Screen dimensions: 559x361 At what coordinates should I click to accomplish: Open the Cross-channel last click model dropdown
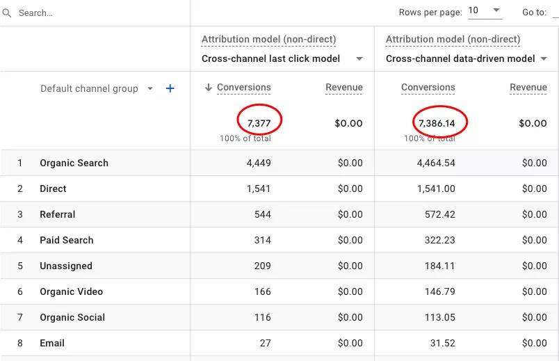pos(282,58)
